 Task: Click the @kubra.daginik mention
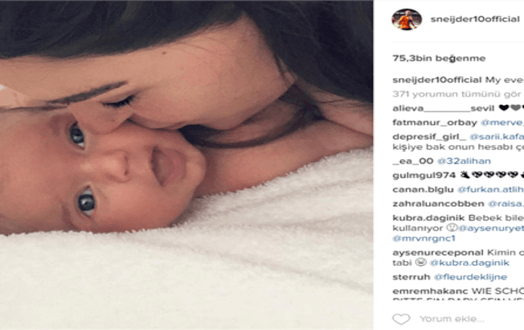(x=469, y=263)
